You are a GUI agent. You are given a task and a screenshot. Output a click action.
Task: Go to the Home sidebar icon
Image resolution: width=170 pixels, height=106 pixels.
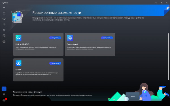click(4, 13)
